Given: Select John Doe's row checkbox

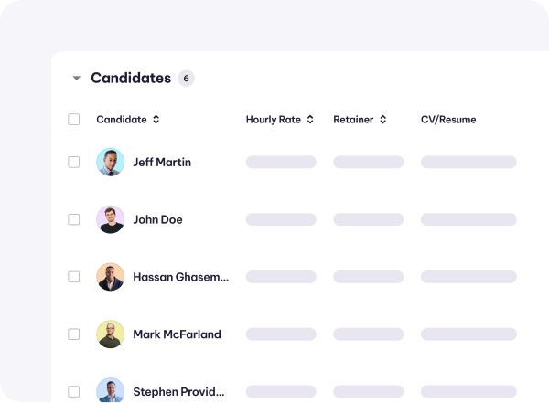Looking at the screenshot, I should click(x=73, y=219).
